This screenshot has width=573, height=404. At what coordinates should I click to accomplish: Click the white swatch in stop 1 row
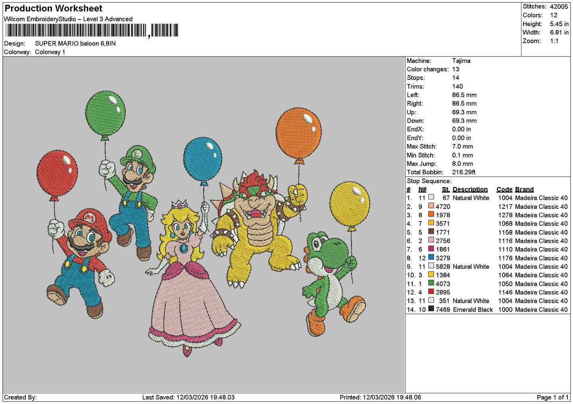[x=431, y=197]
